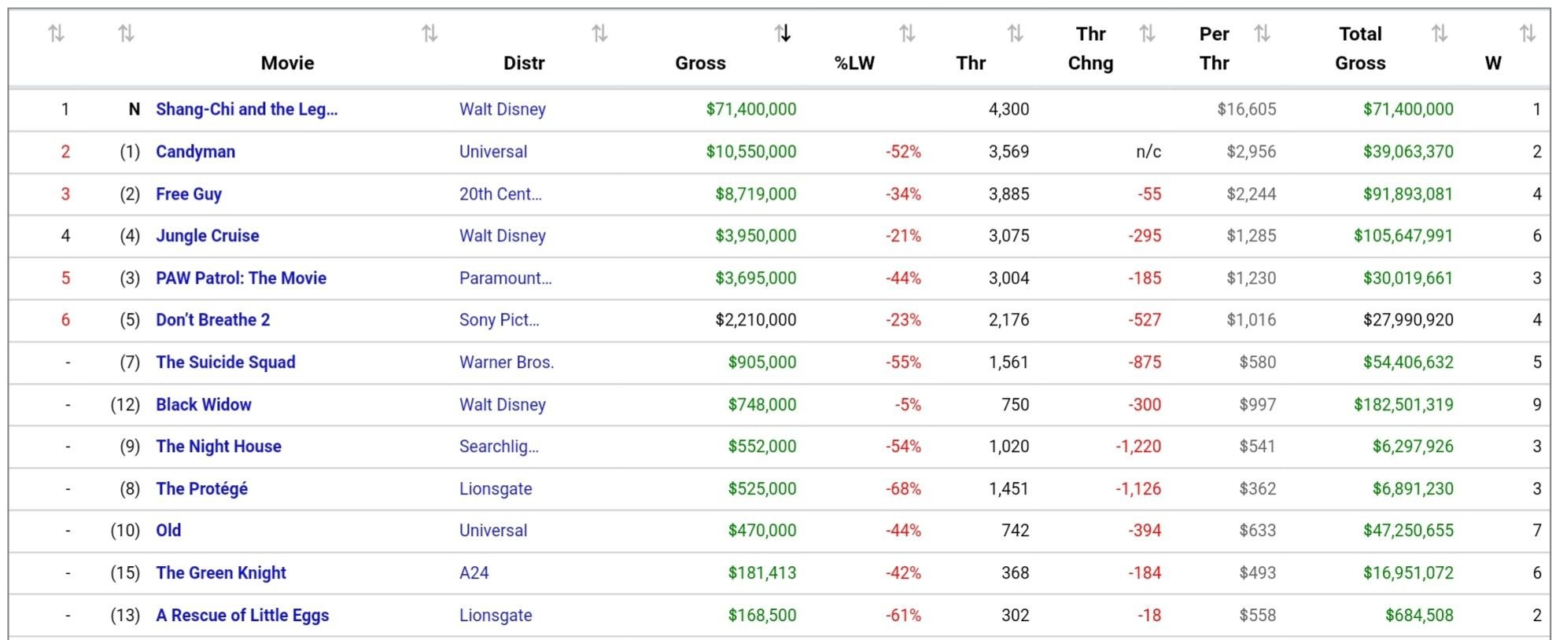
Task: Open Warner Bros. distributor link
Action: coord(507,362)
